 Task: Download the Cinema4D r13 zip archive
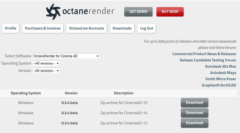point(194,103)
